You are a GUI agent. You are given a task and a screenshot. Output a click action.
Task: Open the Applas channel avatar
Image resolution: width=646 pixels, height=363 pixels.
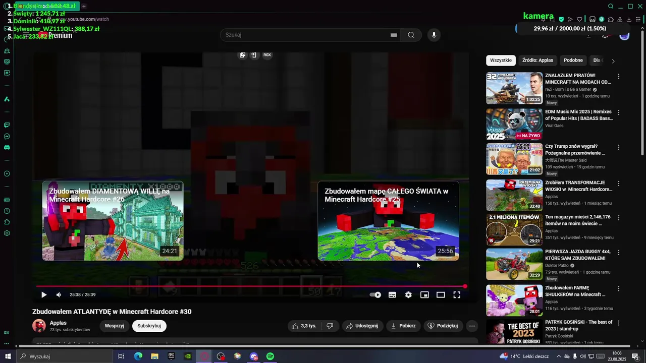[x=39, y=326]
